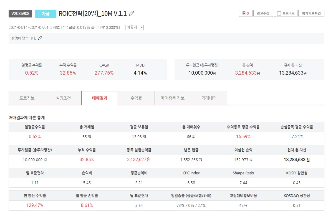Click the 연 환산 수익률 value 129.47%
Image resolution: width=333 pixels, height=211 pixels.
(35, 205)
